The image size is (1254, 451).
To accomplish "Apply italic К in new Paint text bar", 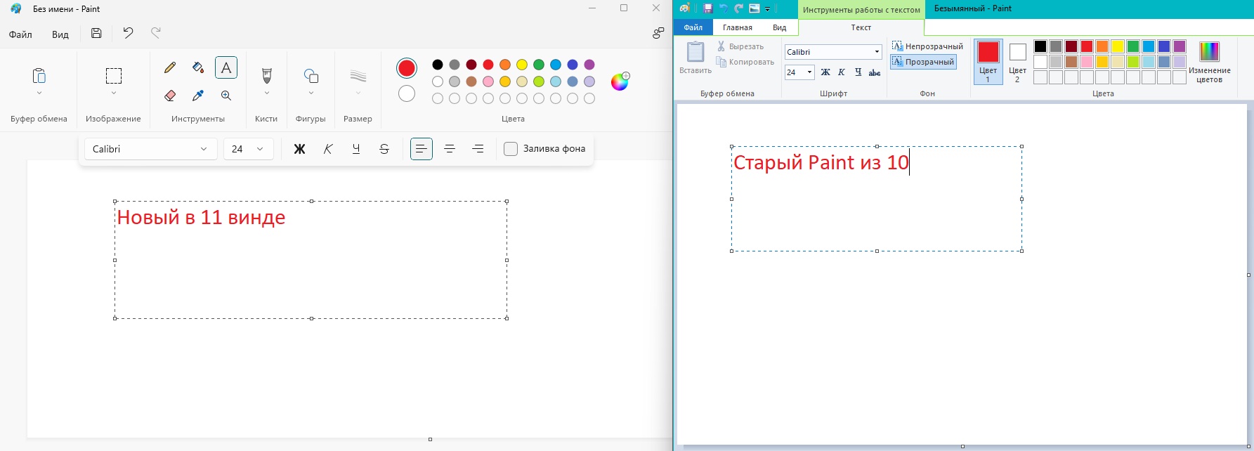I will [x=328, y=149].
